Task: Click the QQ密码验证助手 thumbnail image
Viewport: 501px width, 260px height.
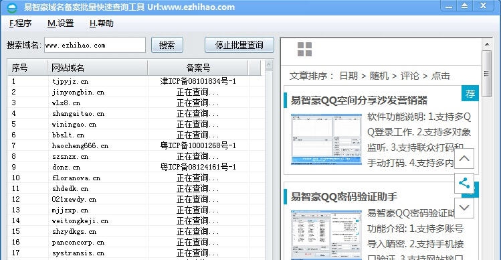Action: point(326,235)
